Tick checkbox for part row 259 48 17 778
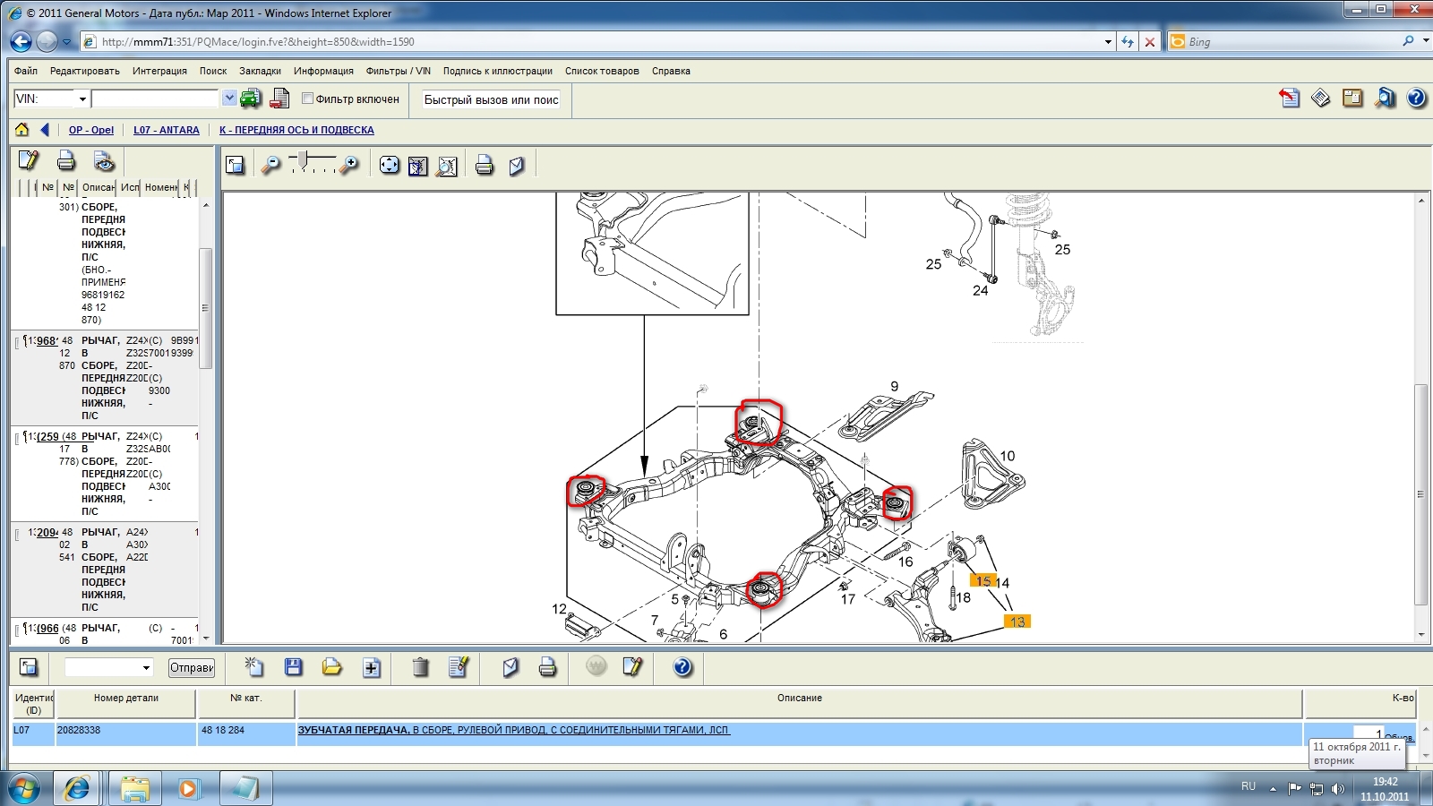Viewport: 1433px width, 806px height. [17, 438]
